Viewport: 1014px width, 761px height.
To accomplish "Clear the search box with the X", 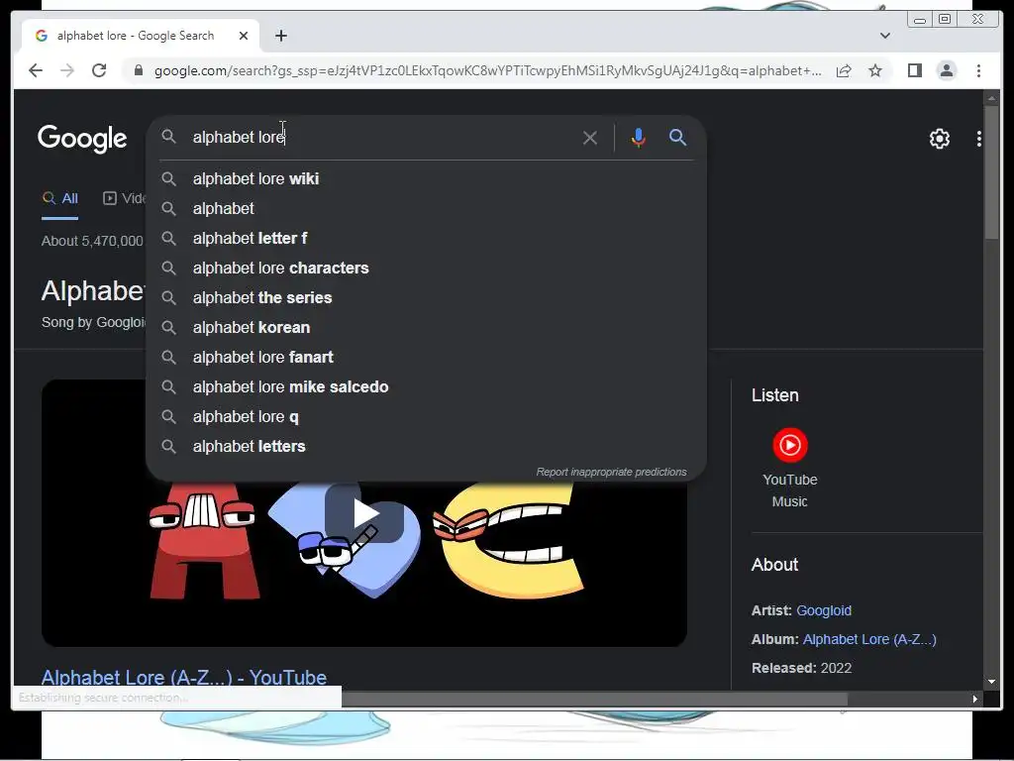I will coord(590,138).
